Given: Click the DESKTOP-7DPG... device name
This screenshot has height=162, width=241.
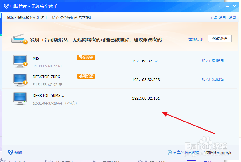Looking at the screenshot, I should (48, 77).
